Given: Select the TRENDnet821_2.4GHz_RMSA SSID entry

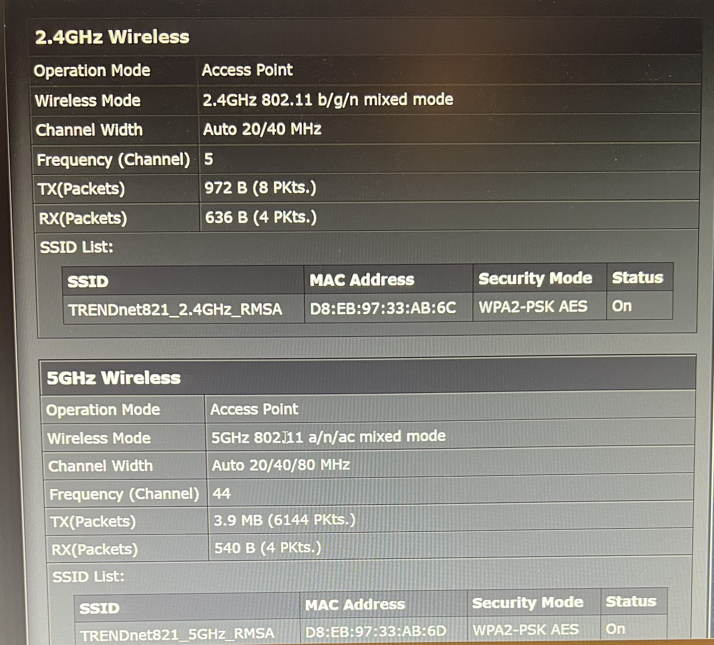Looking at the screenshot, I should (175, 309).
